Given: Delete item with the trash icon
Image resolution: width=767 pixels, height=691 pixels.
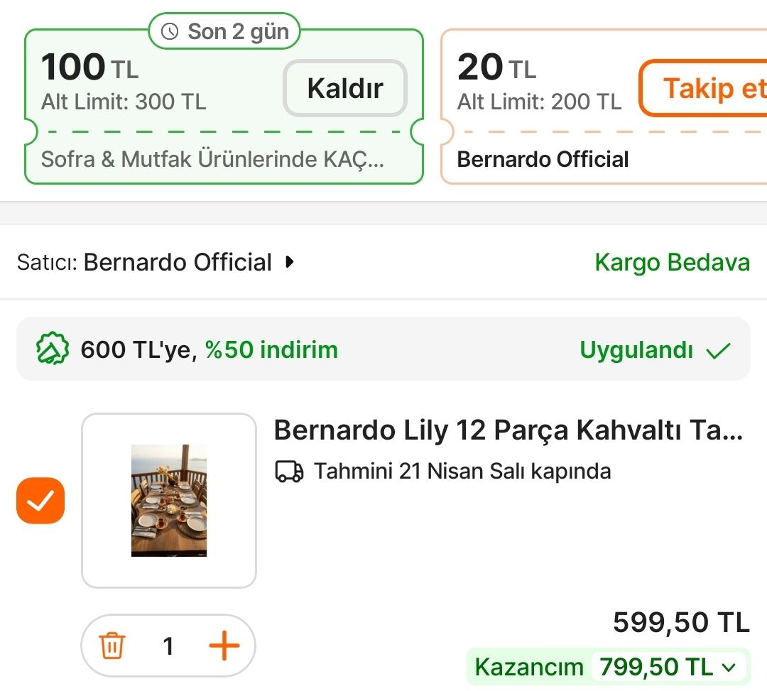Looking at the screenshot, I should pyautogui.click(x=112, y=646).
